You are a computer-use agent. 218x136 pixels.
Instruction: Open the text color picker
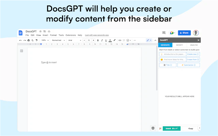tap(110, 40)
